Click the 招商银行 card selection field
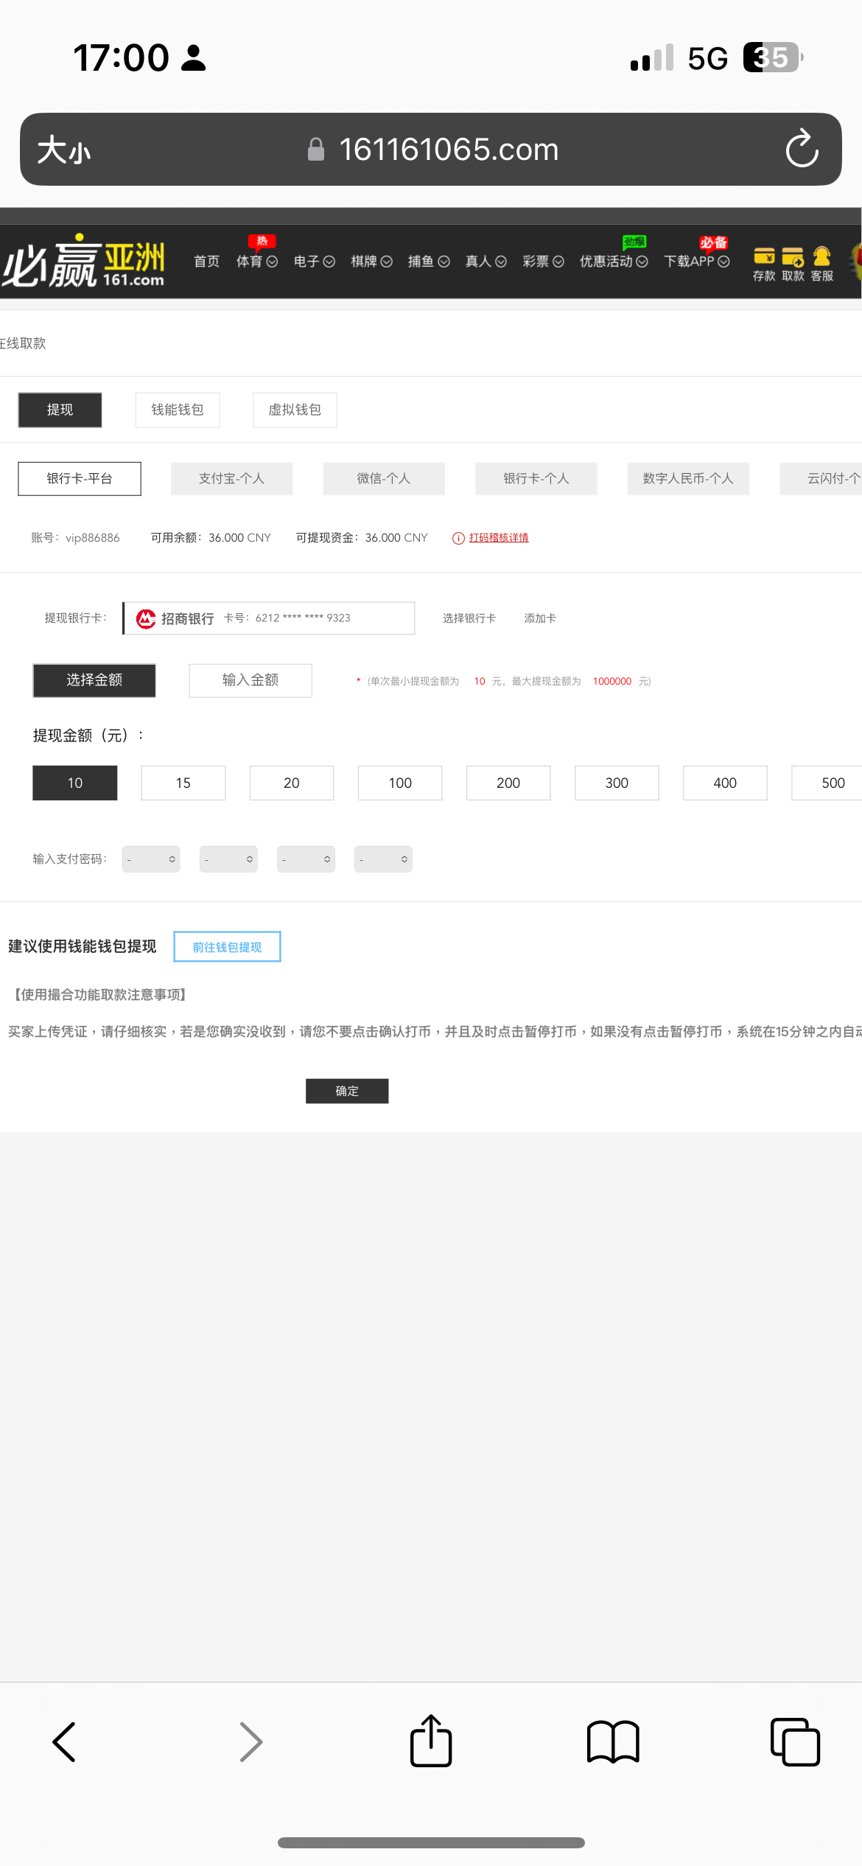The width and height of the screenshot is (862, 1866). [x=269, y=618]
